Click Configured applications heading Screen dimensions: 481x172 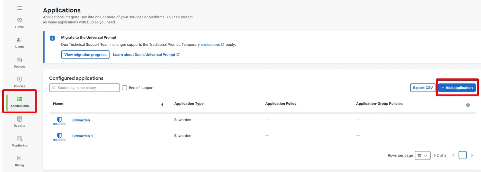(x=76, y=78)
